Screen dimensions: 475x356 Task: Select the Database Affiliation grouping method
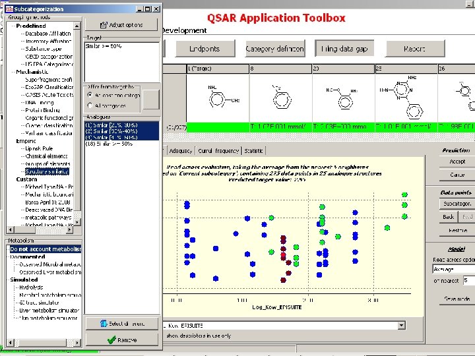[48, 34]
